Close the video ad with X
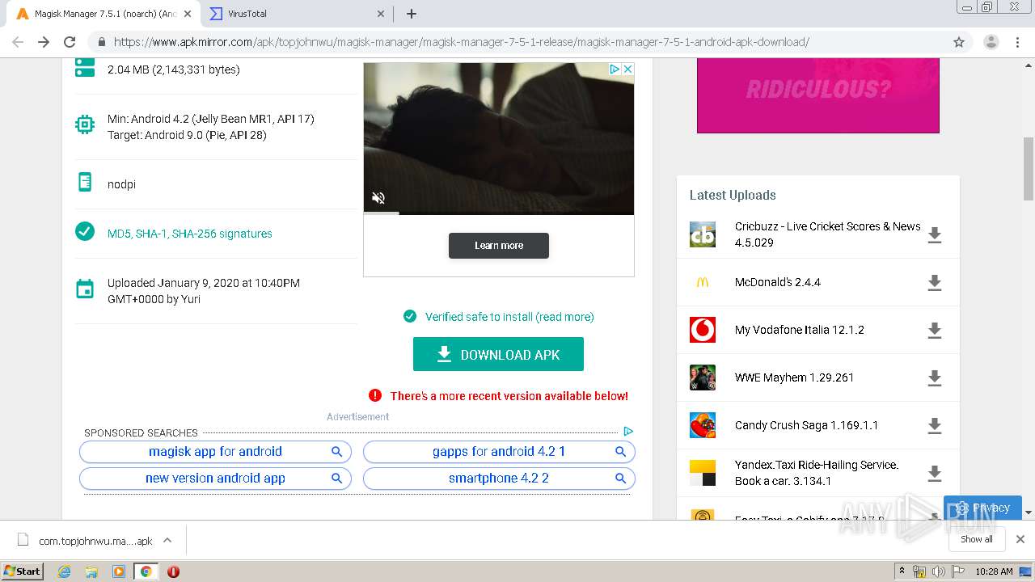This screenshot has height=582, width=1035. point(627,70)
